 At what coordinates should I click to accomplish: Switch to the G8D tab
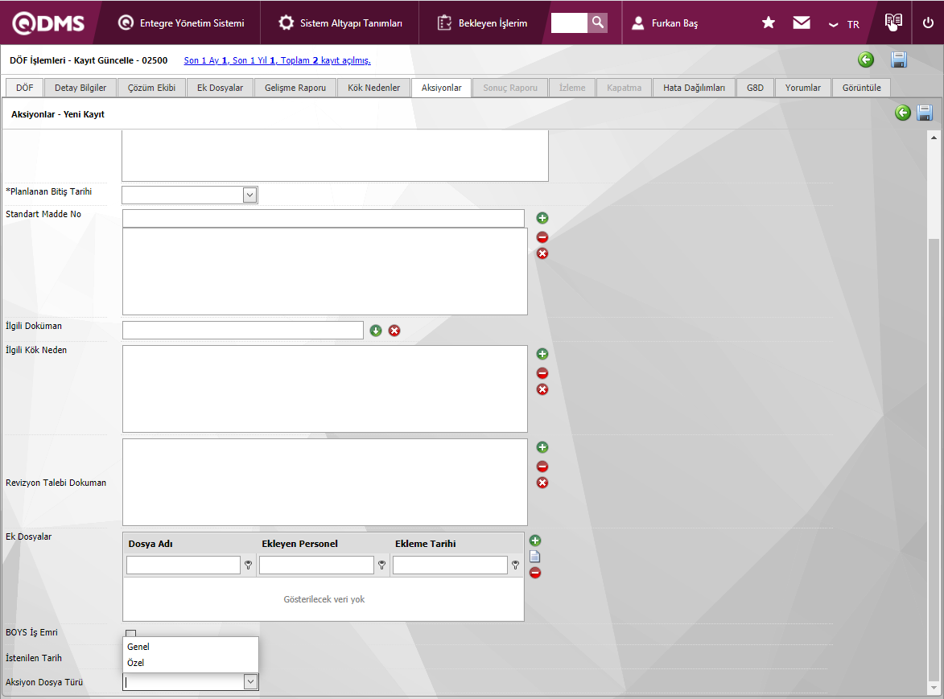(755, 87)
